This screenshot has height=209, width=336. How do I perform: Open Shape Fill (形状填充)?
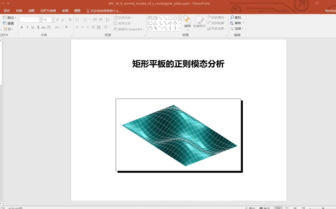(x=217, y=18)
